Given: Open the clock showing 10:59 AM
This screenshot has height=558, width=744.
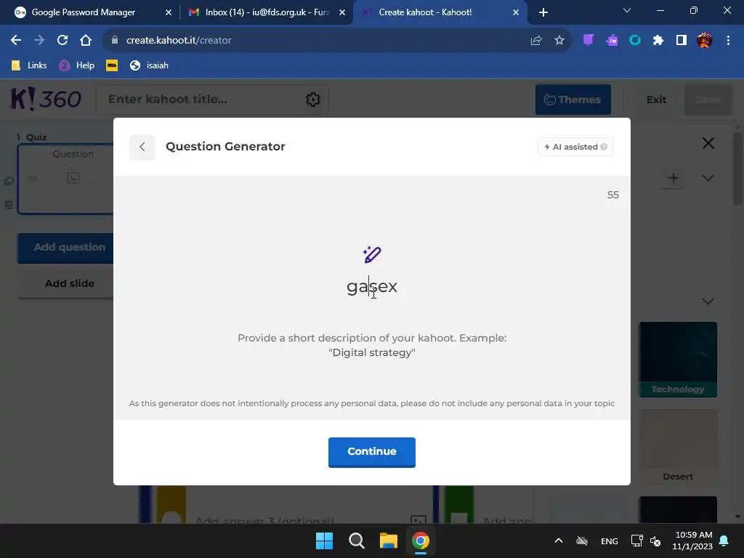Looking at the screenshot, I should pyautogui.click(x=692, y=541).
